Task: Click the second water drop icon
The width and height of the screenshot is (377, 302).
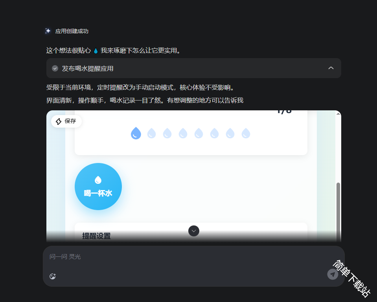Action: coord(151,134)
